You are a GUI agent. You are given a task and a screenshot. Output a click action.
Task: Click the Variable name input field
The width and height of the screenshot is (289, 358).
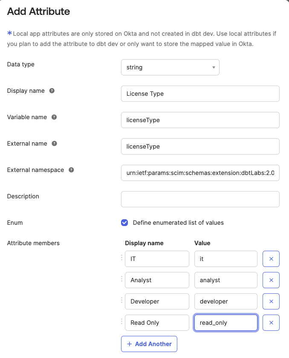(200, 120)
